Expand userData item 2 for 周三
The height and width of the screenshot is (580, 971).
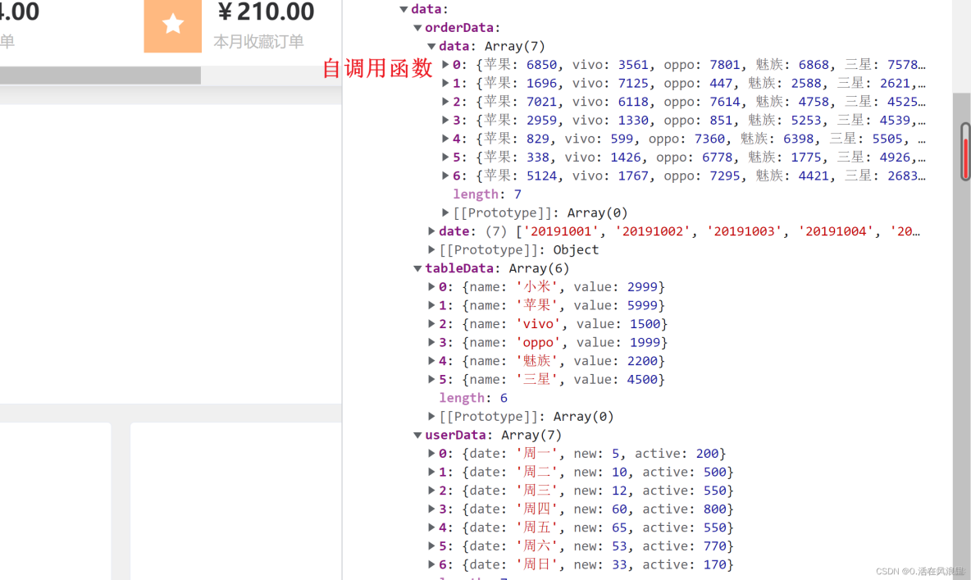click(x=431, y=490)
